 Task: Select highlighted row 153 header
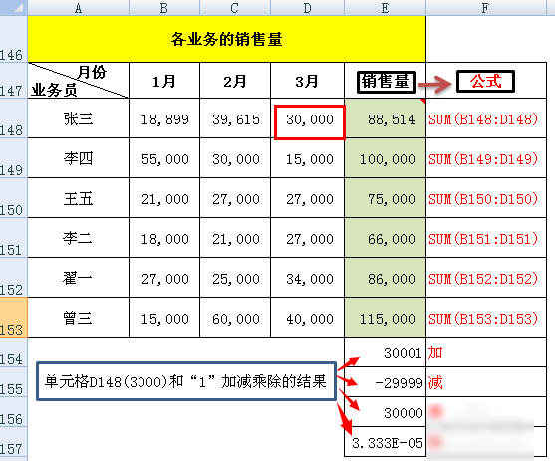(13, 317)
